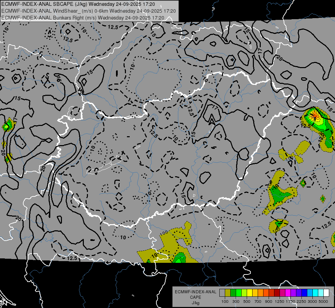
Task: Click the dark green swatch in CAPE legend
Action: [x=233, y=293]
